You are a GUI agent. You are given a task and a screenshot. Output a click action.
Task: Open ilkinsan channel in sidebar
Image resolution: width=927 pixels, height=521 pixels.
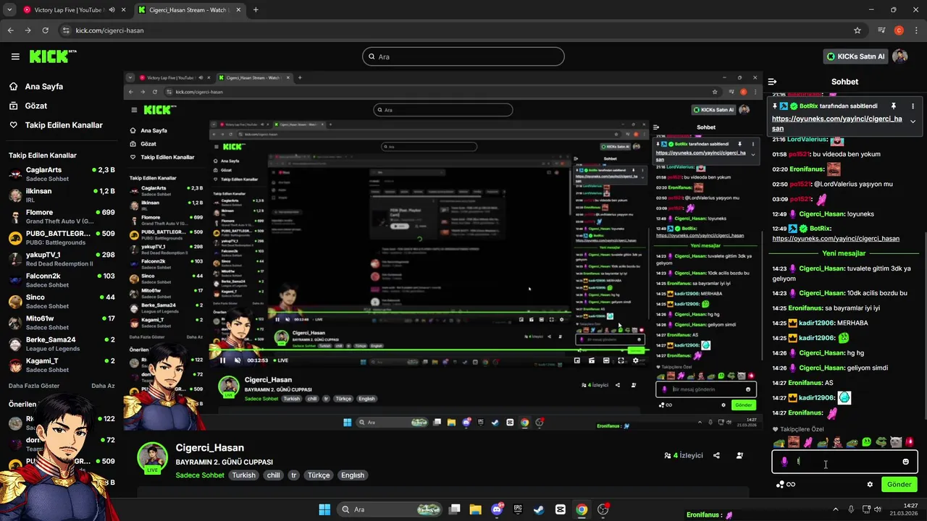(62, 195)
